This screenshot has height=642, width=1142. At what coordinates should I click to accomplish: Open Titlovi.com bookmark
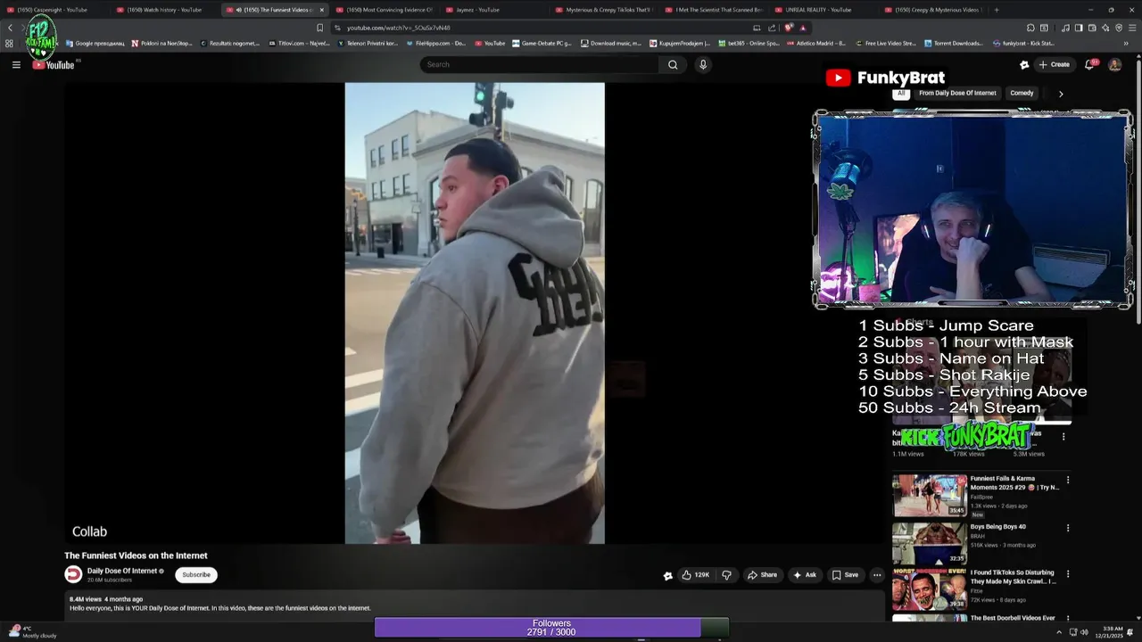pos(298,43)
